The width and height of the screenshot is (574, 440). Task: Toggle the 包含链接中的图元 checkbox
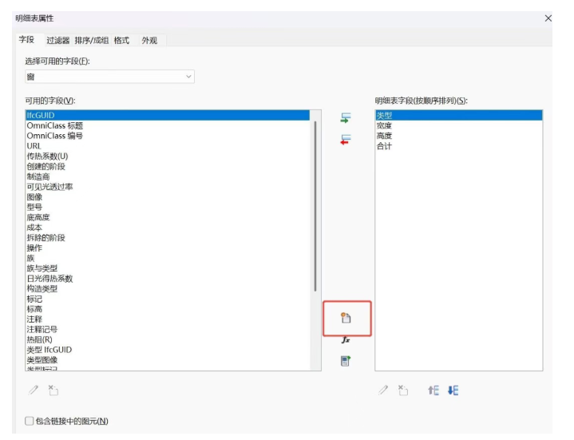click(30, 421)
